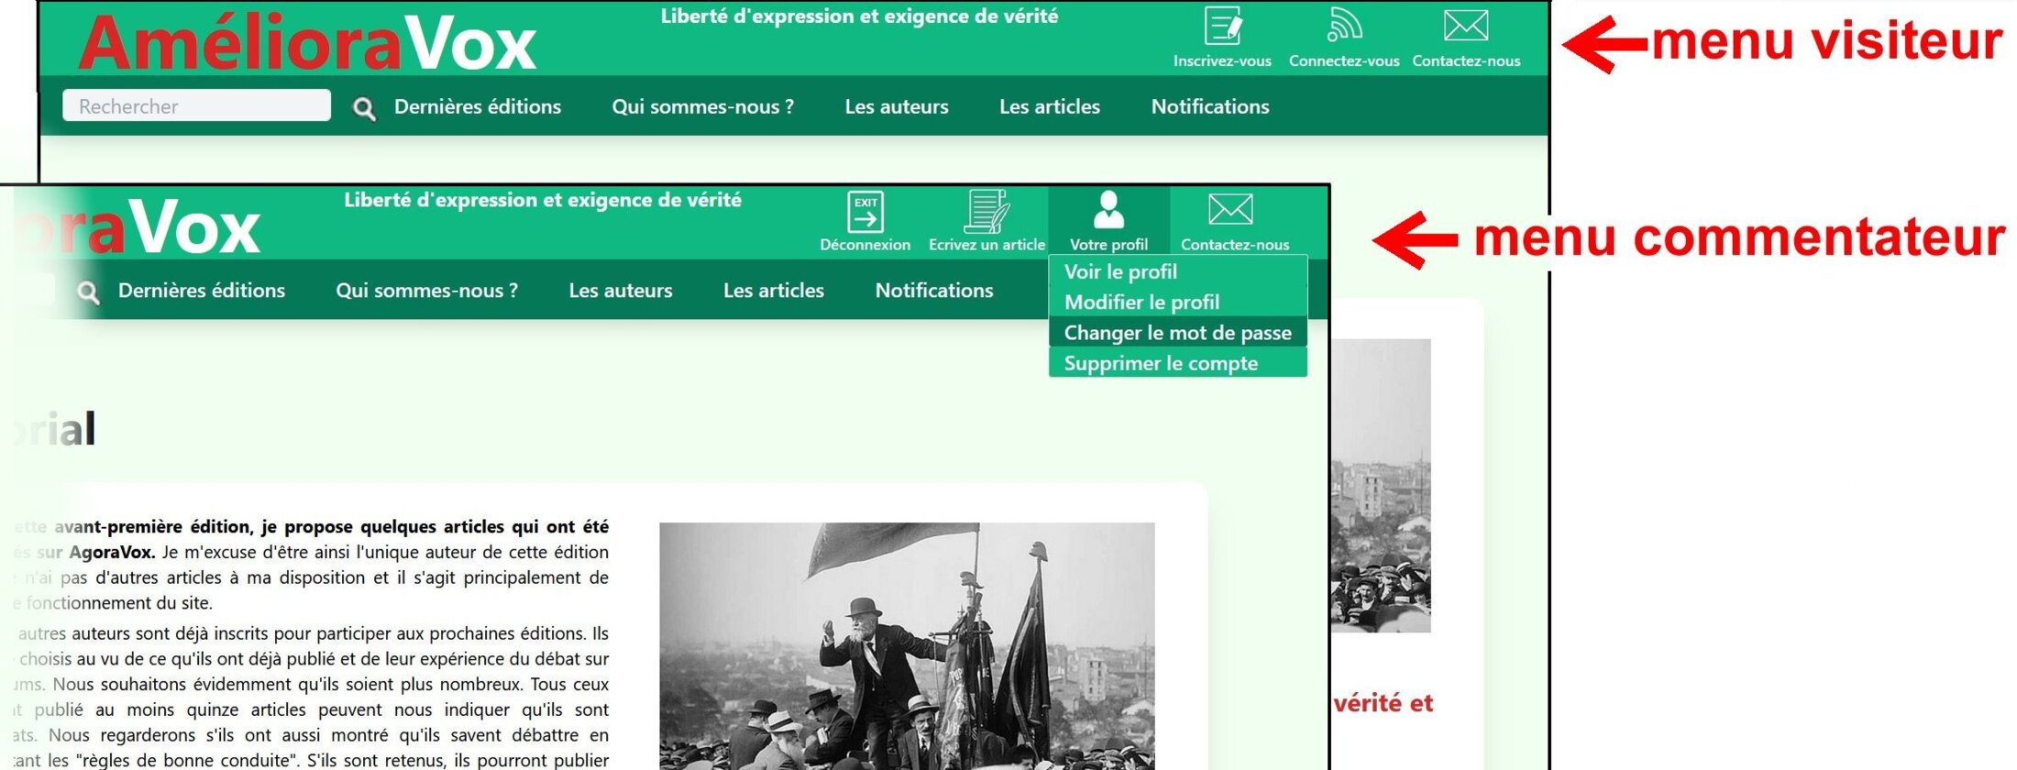Click the search magnifier in visitor menu
Viewport: 2017px width, 770px height.
click(364, 109)
